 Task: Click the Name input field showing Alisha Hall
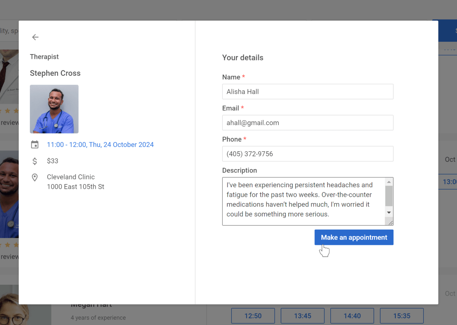pos(308,92)
